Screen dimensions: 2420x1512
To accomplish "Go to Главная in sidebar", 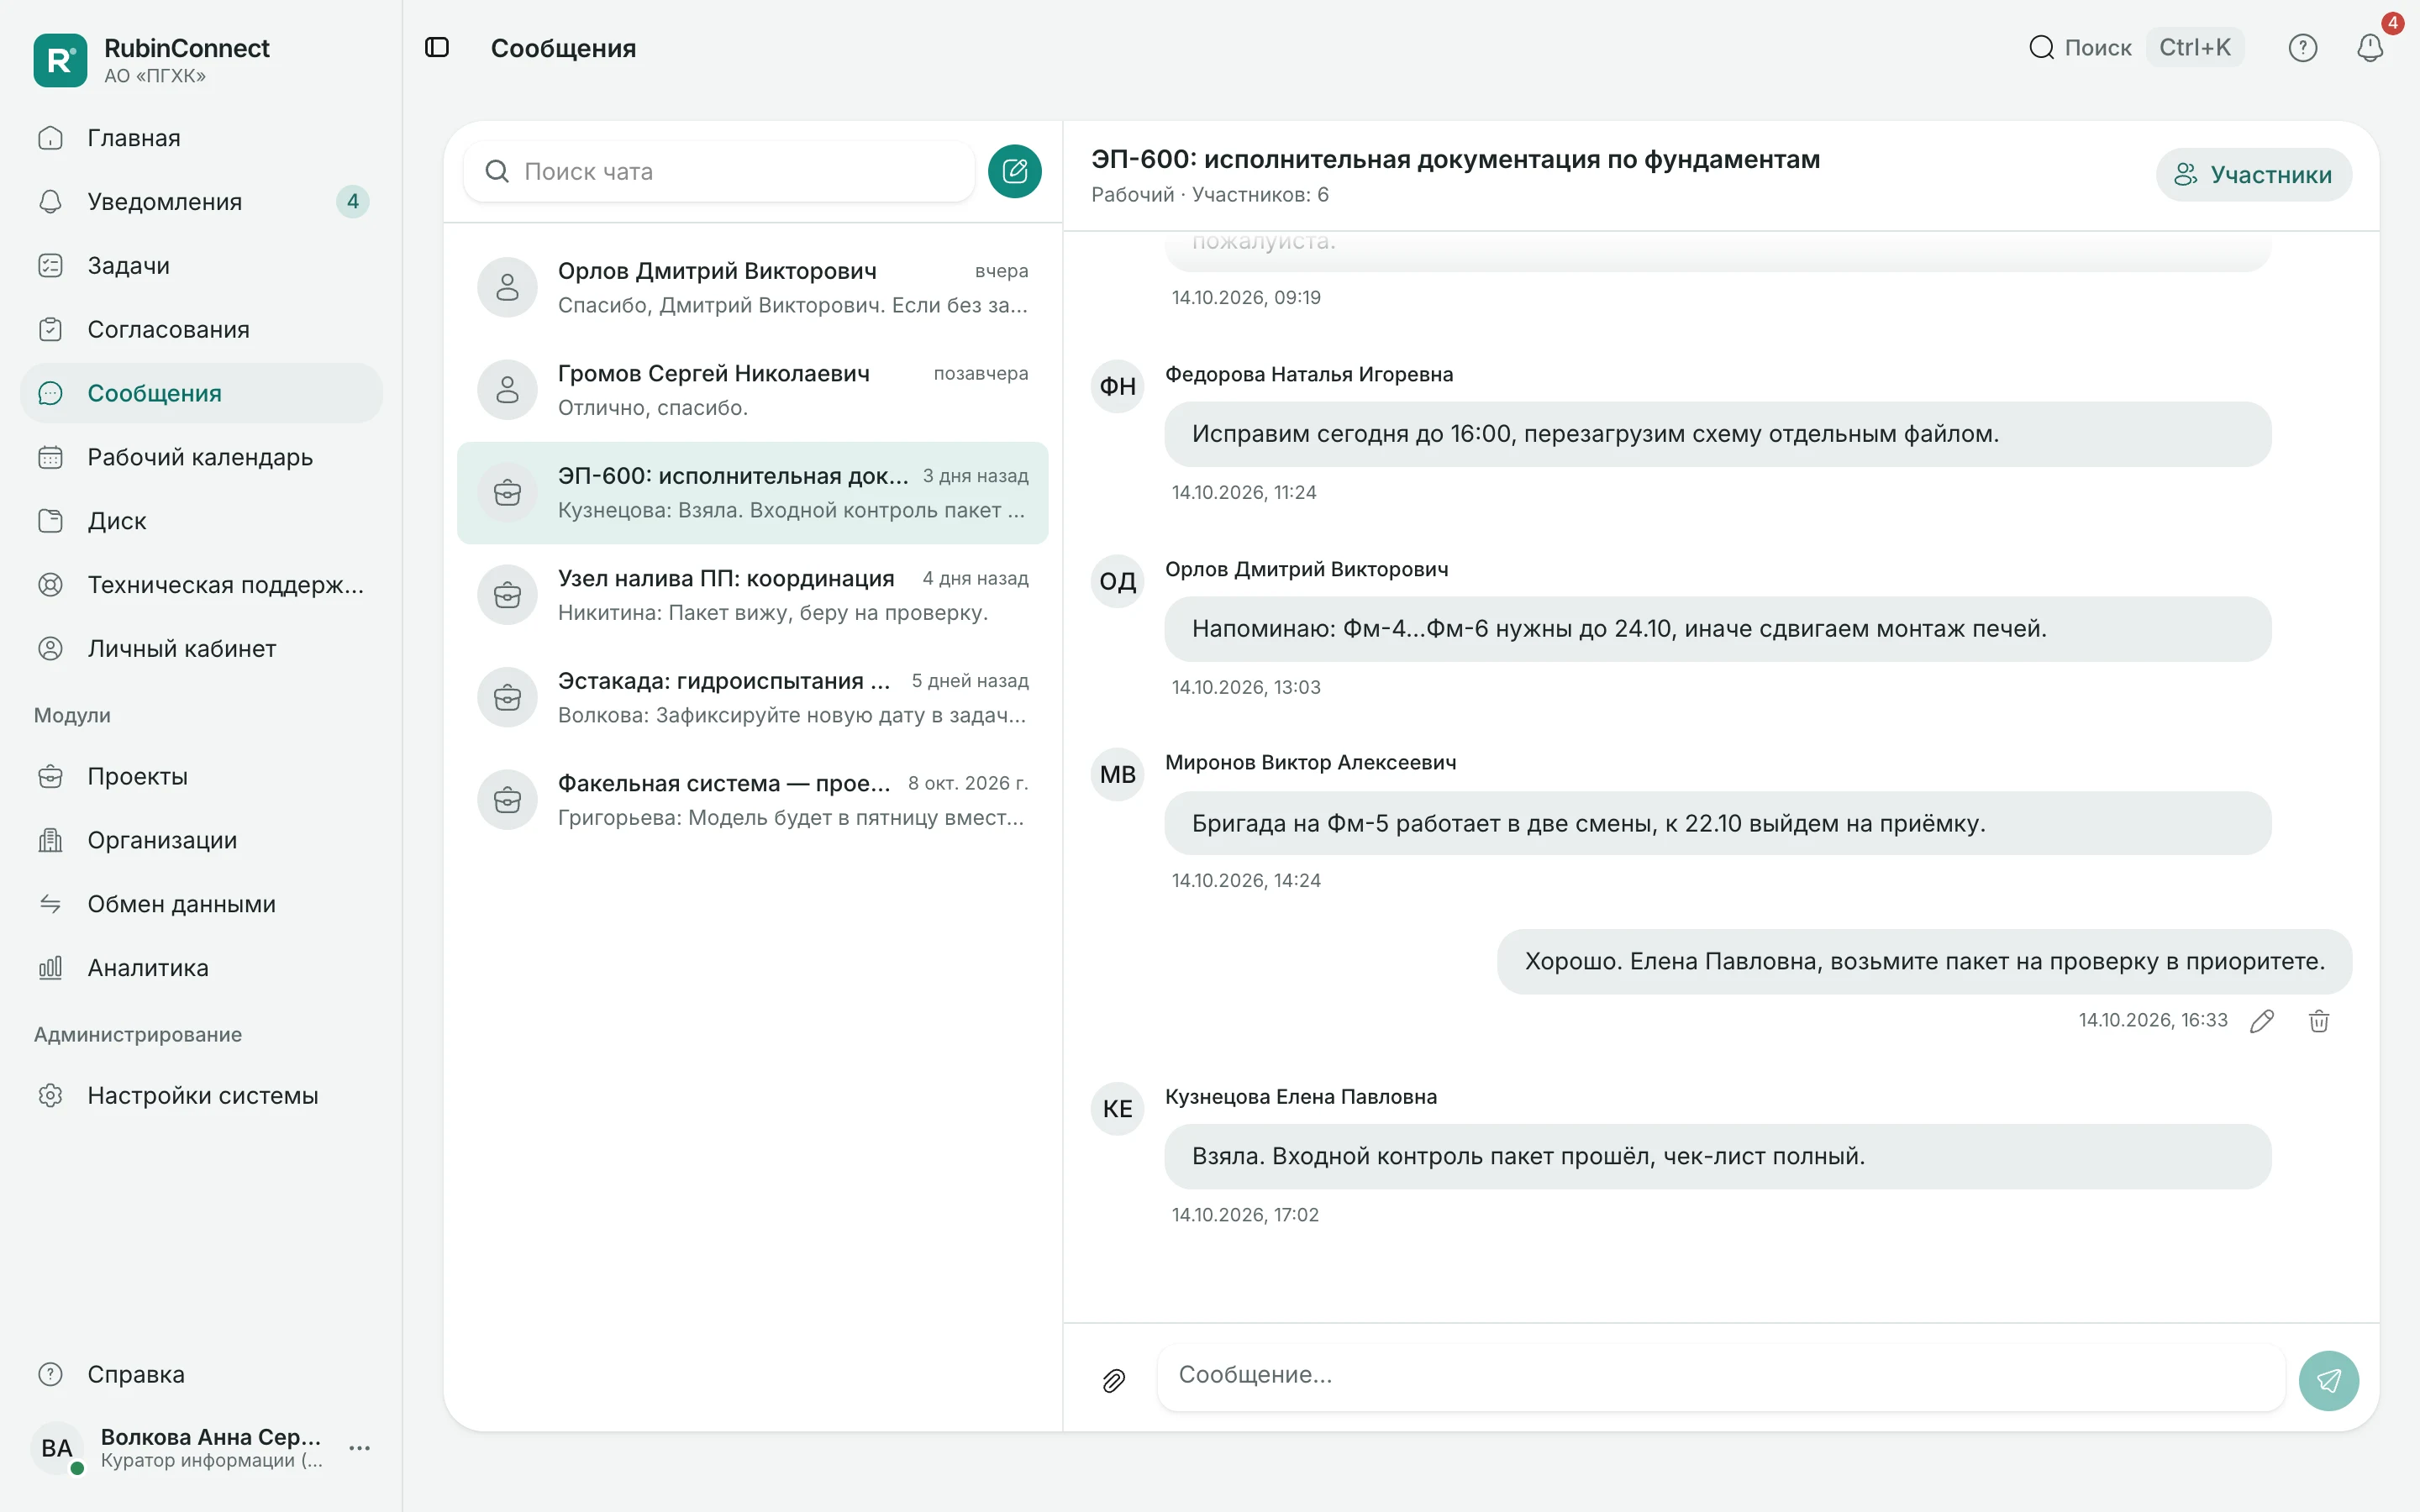I will click(x=201, y=138).
